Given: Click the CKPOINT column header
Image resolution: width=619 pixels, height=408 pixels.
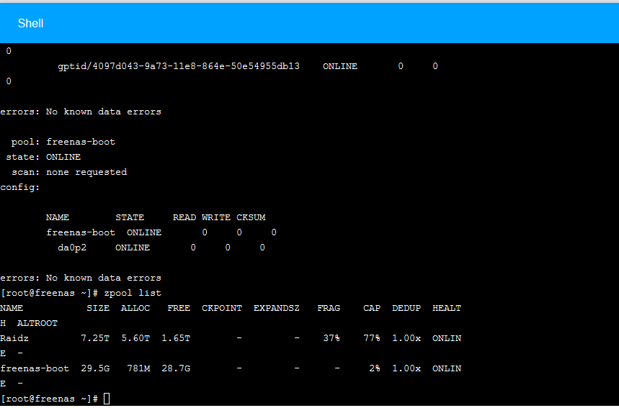Looking at the screenshot, I should [222, 308].
